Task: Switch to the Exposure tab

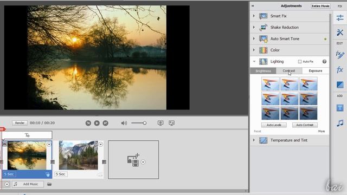Action: coord(316,71)
